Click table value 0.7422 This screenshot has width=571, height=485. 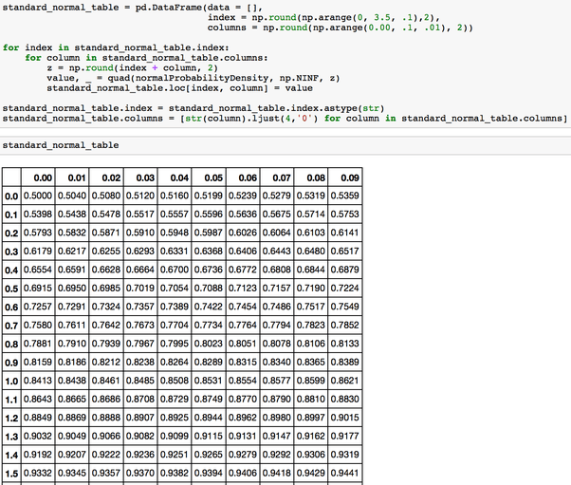[x=209, y=307]
